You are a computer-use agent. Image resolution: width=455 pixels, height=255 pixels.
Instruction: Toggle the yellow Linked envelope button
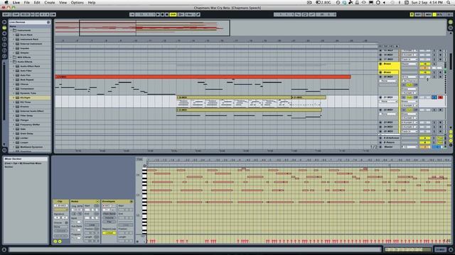pos(109,233)
